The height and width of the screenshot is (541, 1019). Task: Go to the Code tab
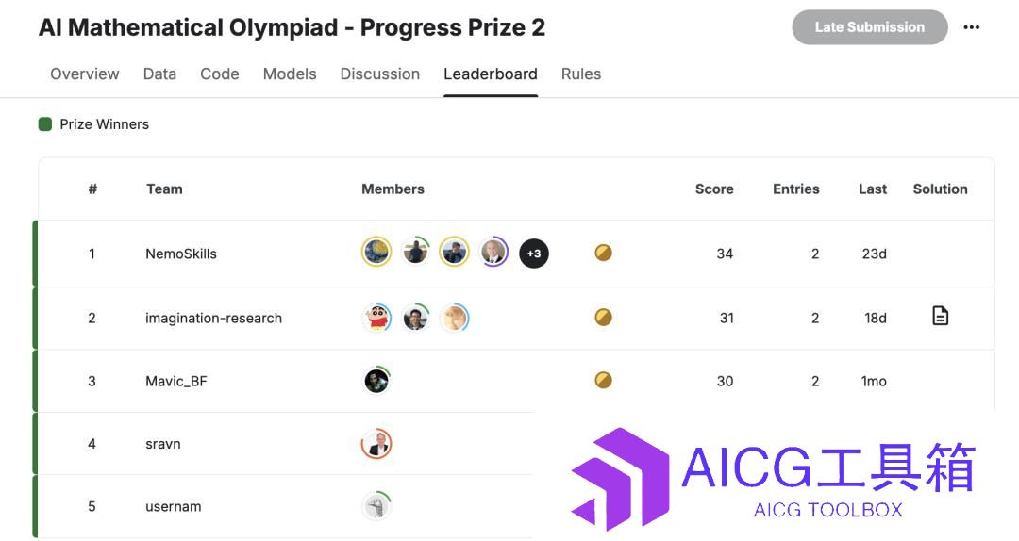point(220,74)
